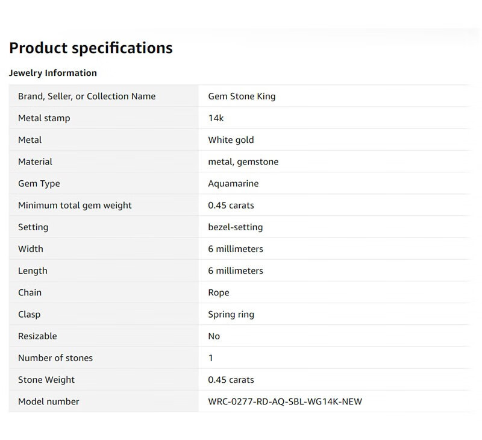This screenshot has width=482, height=440.
Task: Click the Jewelry Information subheading
Action: 53,73
